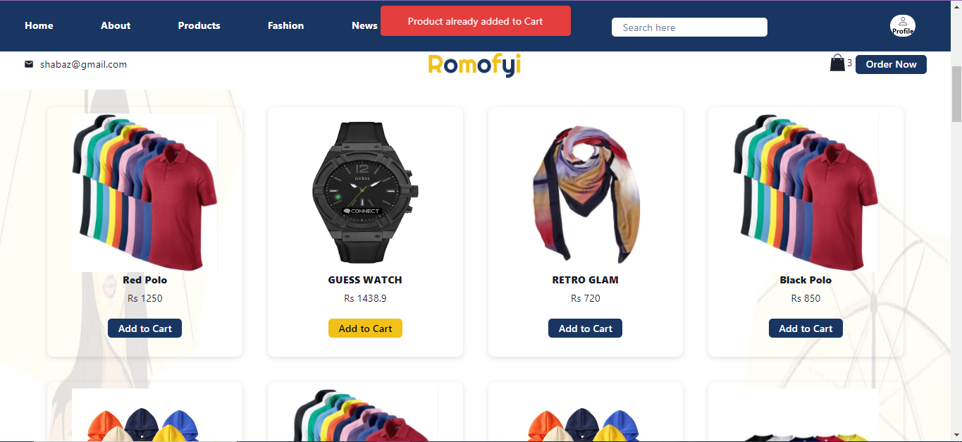Click the envelope email icon
This screenshot has width=962, height=442.
[29, 64]
